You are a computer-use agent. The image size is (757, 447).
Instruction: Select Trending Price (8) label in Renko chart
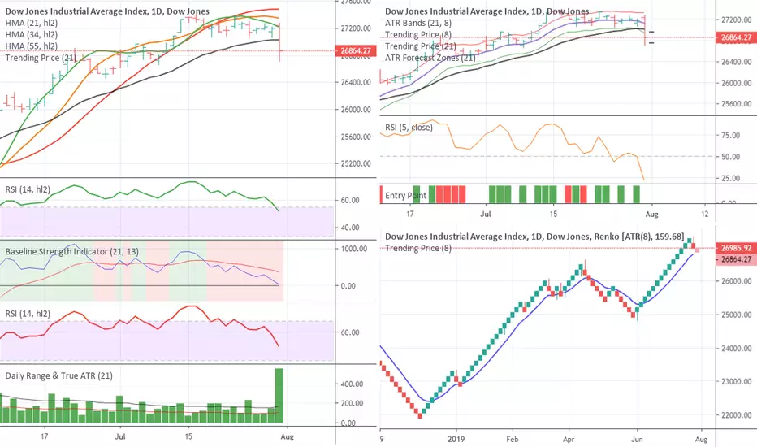(x=418, y=248)
